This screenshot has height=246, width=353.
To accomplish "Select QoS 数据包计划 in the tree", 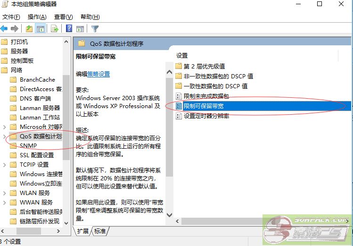I will [40, 136].
